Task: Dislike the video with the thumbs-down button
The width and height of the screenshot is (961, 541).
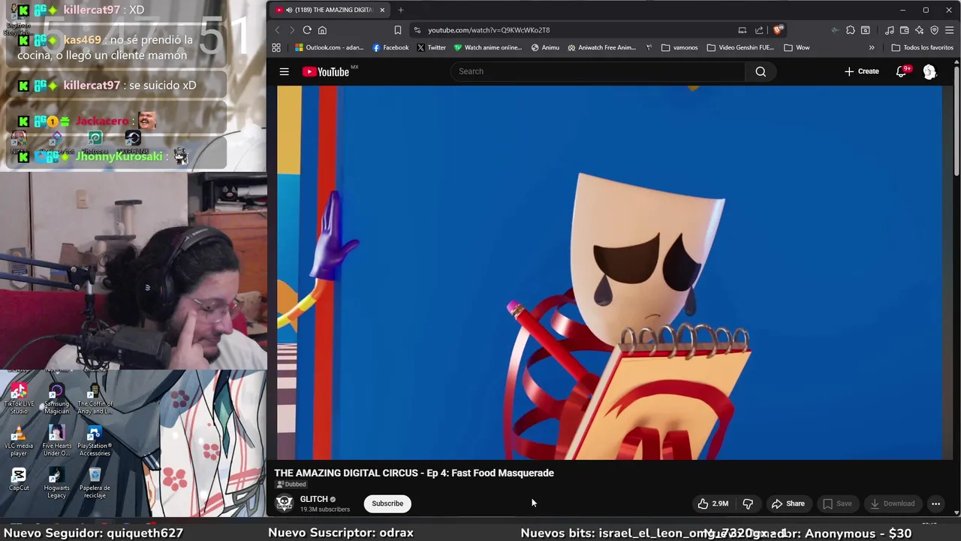Action: (x=748, y=503)
